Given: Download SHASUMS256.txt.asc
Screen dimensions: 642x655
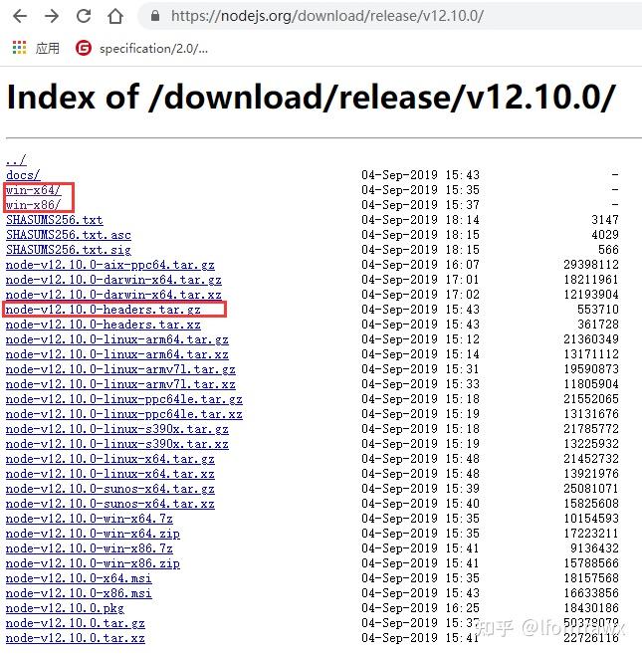Looking at the screenshot, I should click(69, 235).
